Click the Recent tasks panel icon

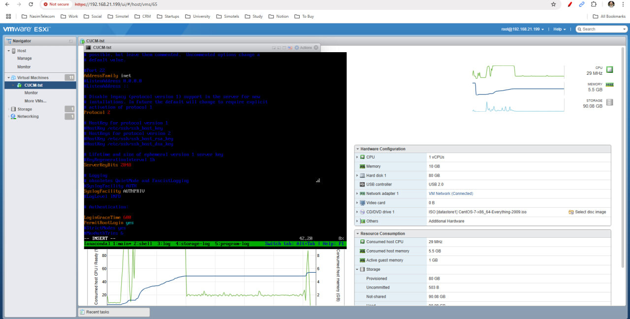click(82, 312)
